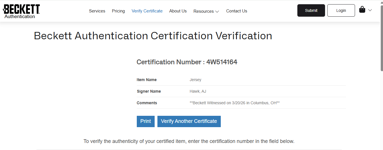
Task: Select Verify Certificate in navigation
Action: [x=147, y=11]
